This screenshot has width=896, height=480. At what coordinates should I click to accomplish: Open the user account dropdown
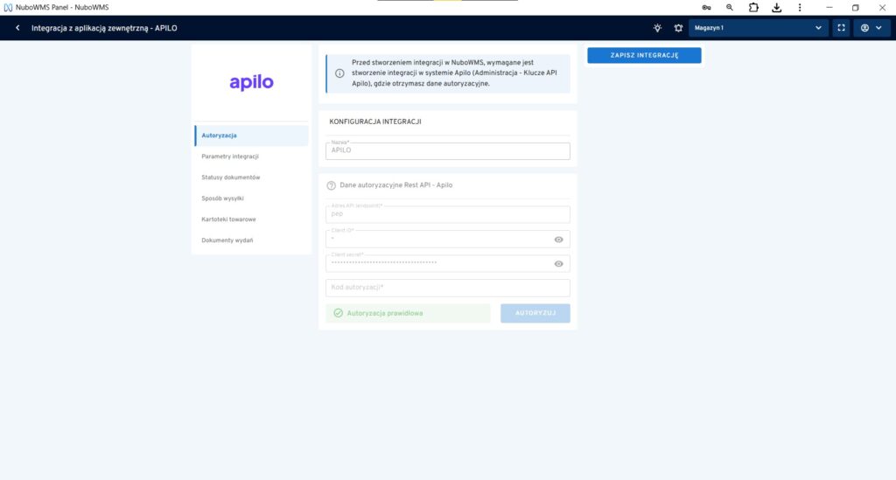click(871, 28)
